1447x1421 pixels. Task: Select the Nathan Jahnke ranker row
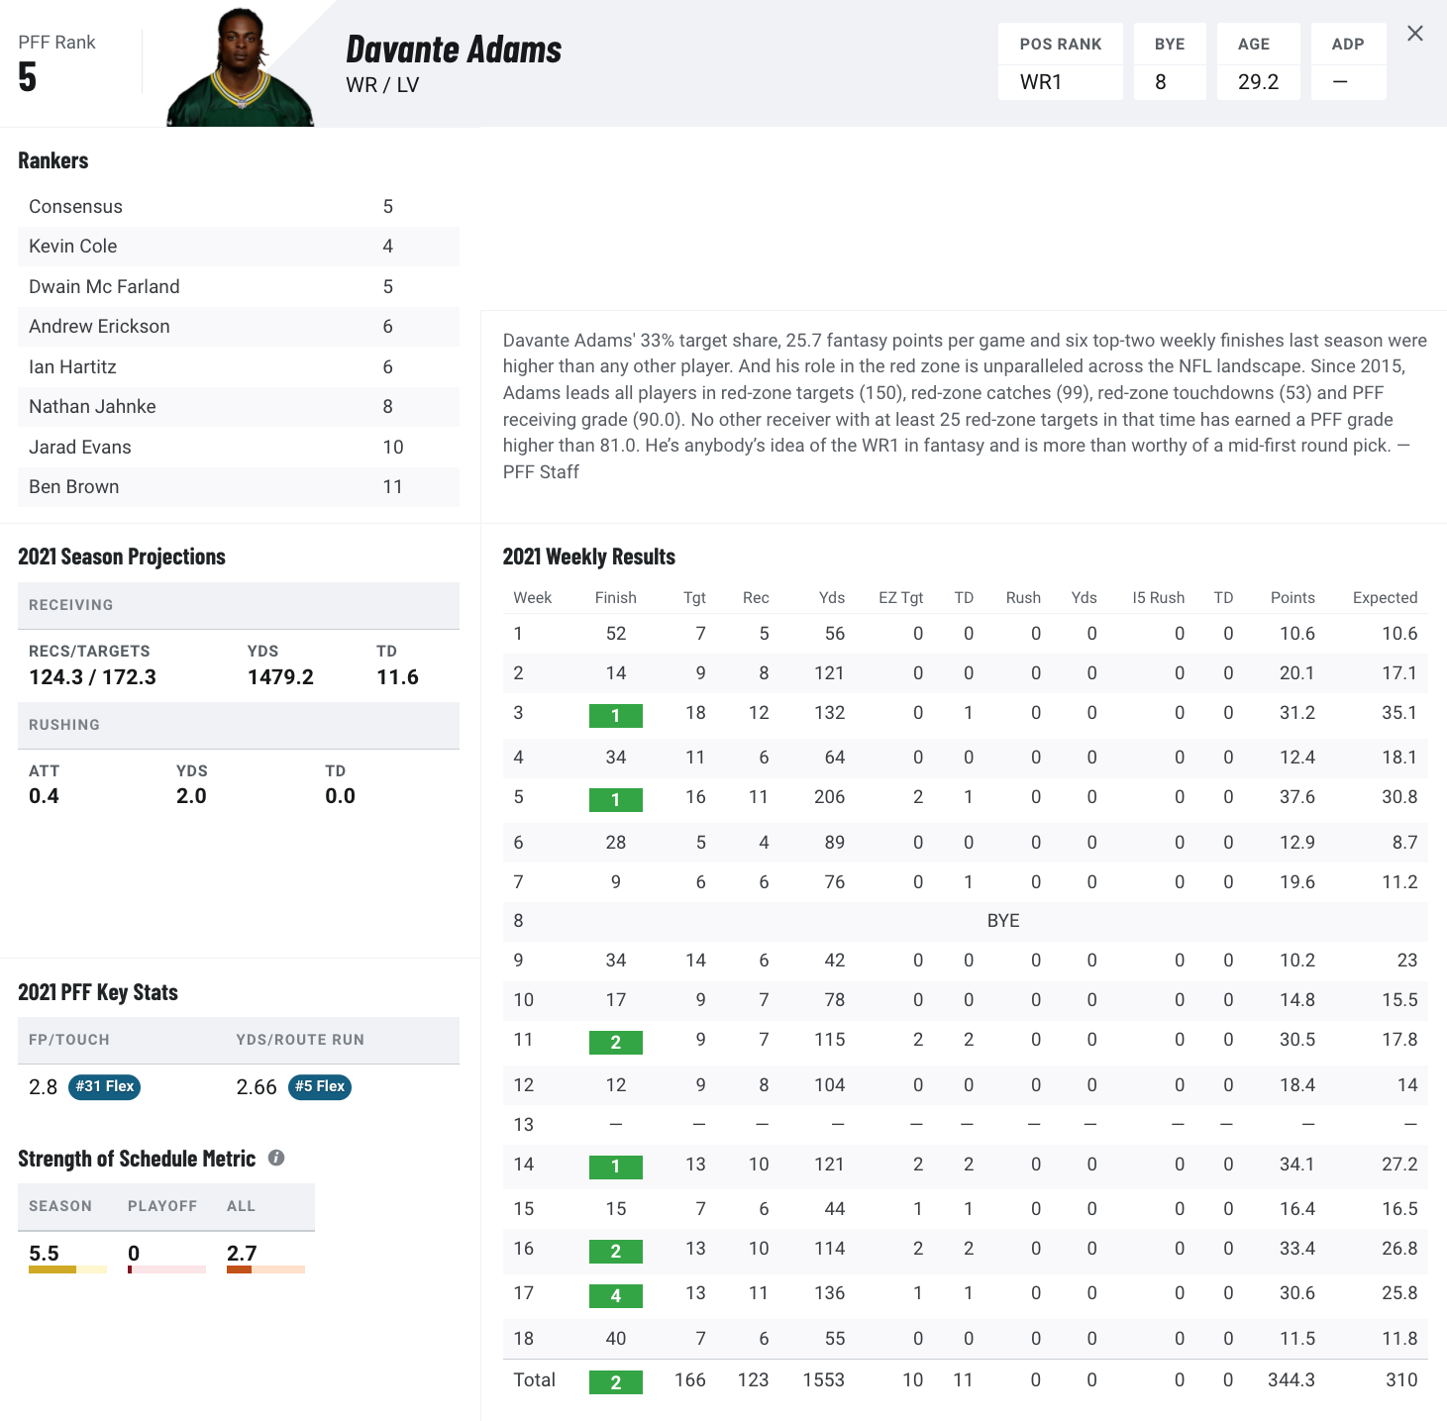tap(239, 407)
